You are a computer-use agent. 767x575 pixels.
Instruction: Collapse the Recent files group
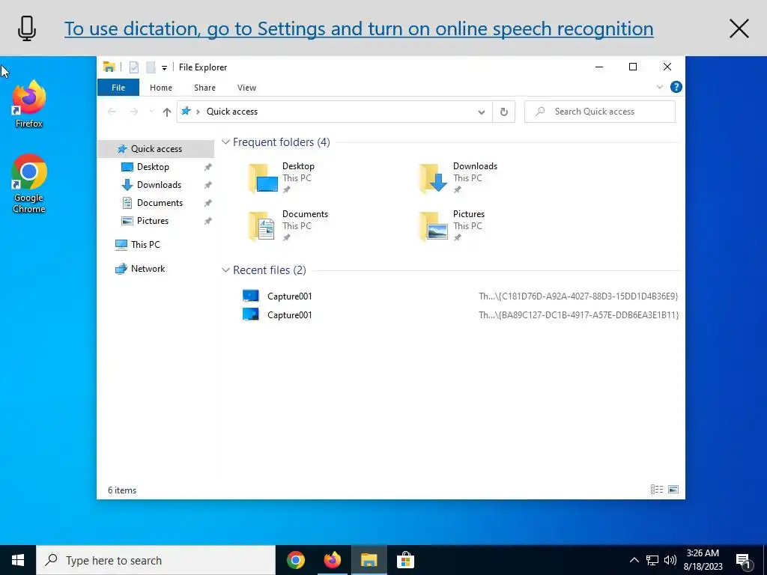click(x=225, y=270)
